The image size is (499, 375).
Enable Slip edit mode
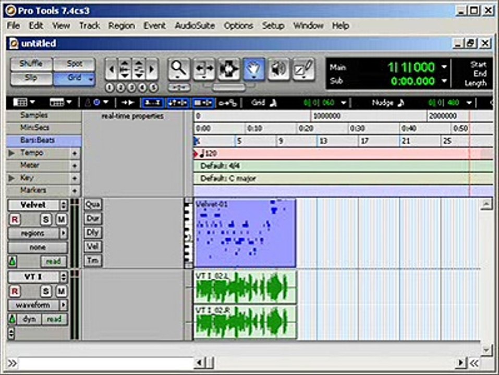(x=31, y=79)
